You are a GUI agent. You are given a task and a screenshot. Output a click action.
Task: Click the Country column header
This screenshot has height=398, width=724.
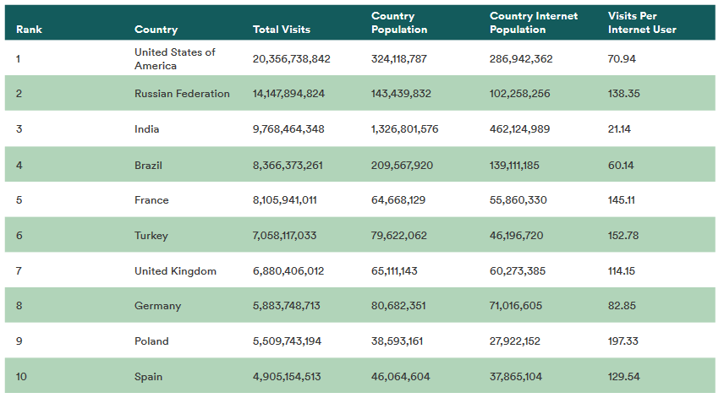(156, 30)
